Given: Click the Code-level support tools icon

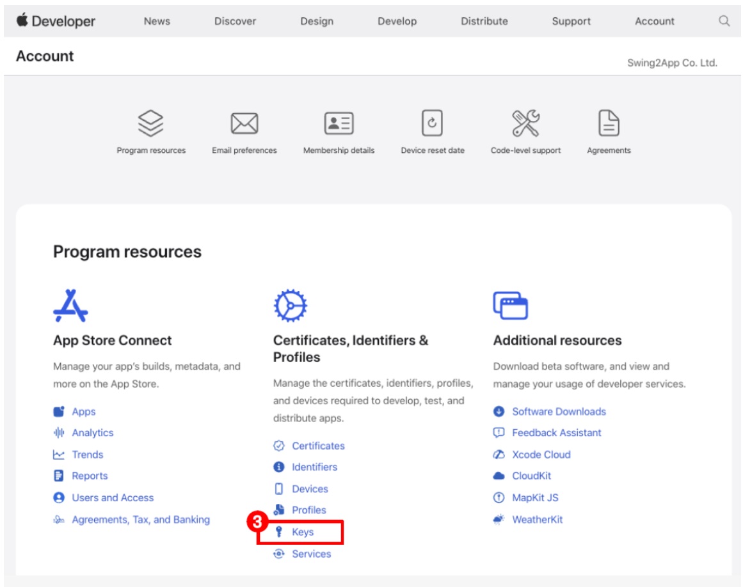Looking at the screenshot, I should (525, 123).
